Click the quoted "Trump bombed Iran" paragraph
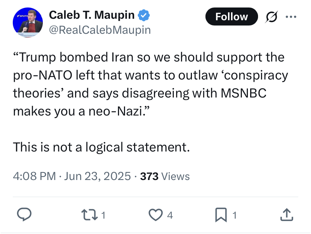311x234 pixels. click(x=150, y=84)
